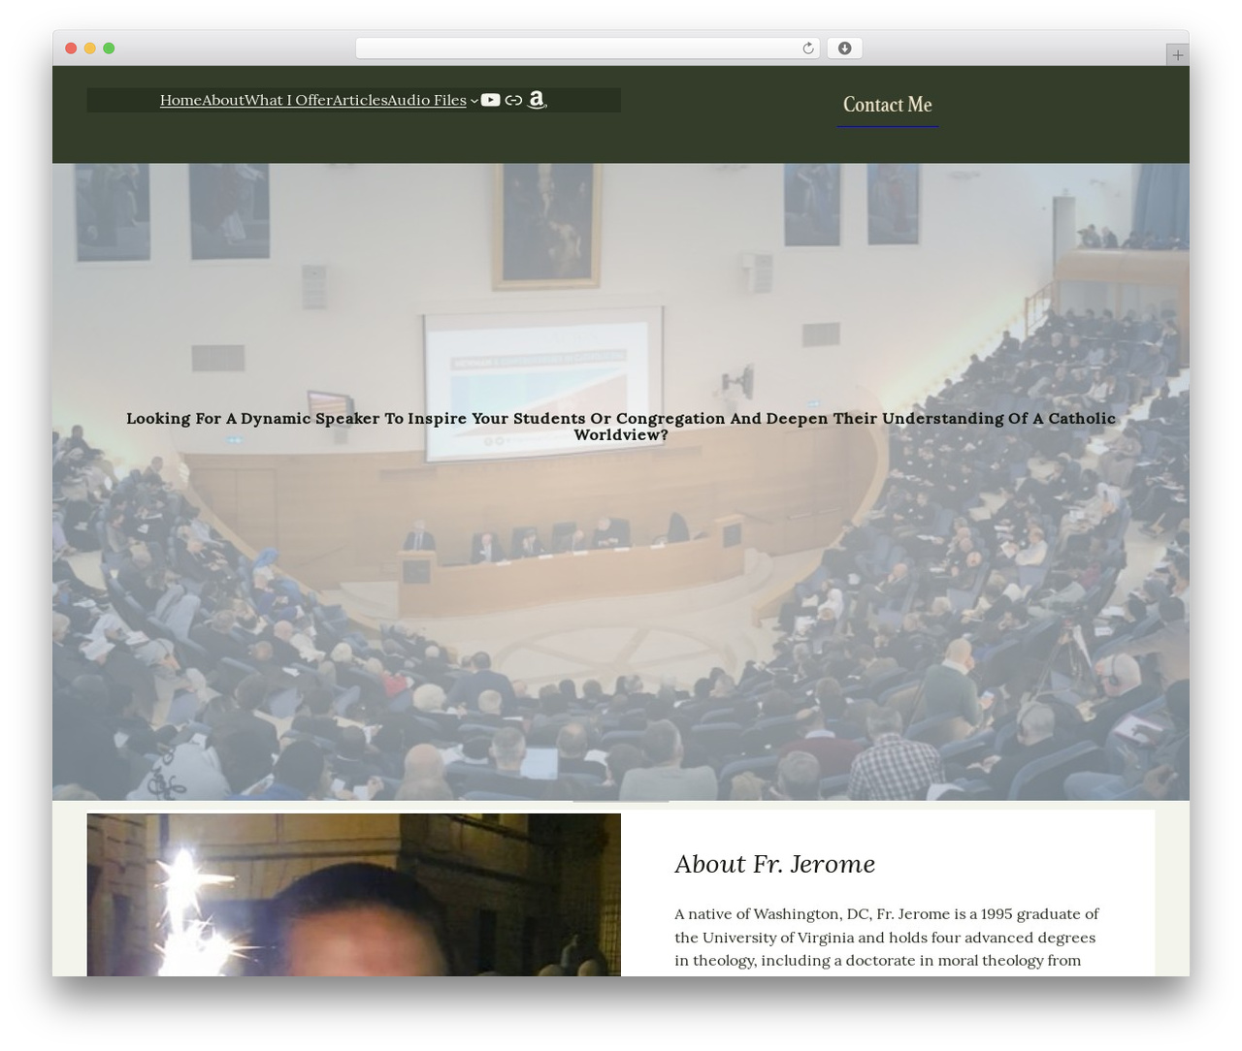This screenshot has height=1051, width=1242.
Task: Open the About menu item
Action: (x=223, y=100)
